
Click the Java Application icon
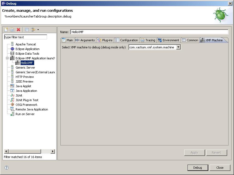12,91
